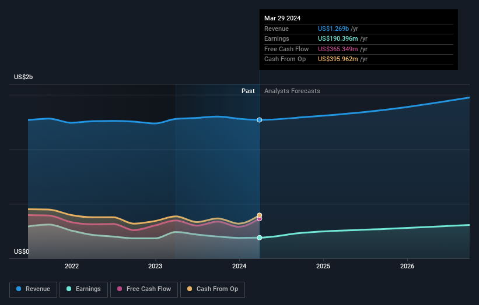Image resolution: width=479 pixels, height=305 pixels.
Task: Toggle the Cash From Op legend button
Action: click(212, 289)
